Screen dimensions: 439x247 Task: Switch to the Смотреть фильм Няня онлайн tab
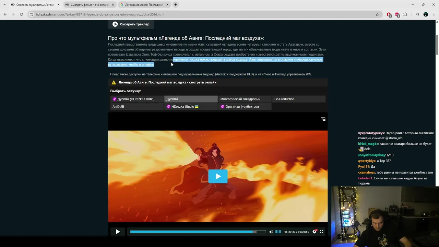(90, 5)
